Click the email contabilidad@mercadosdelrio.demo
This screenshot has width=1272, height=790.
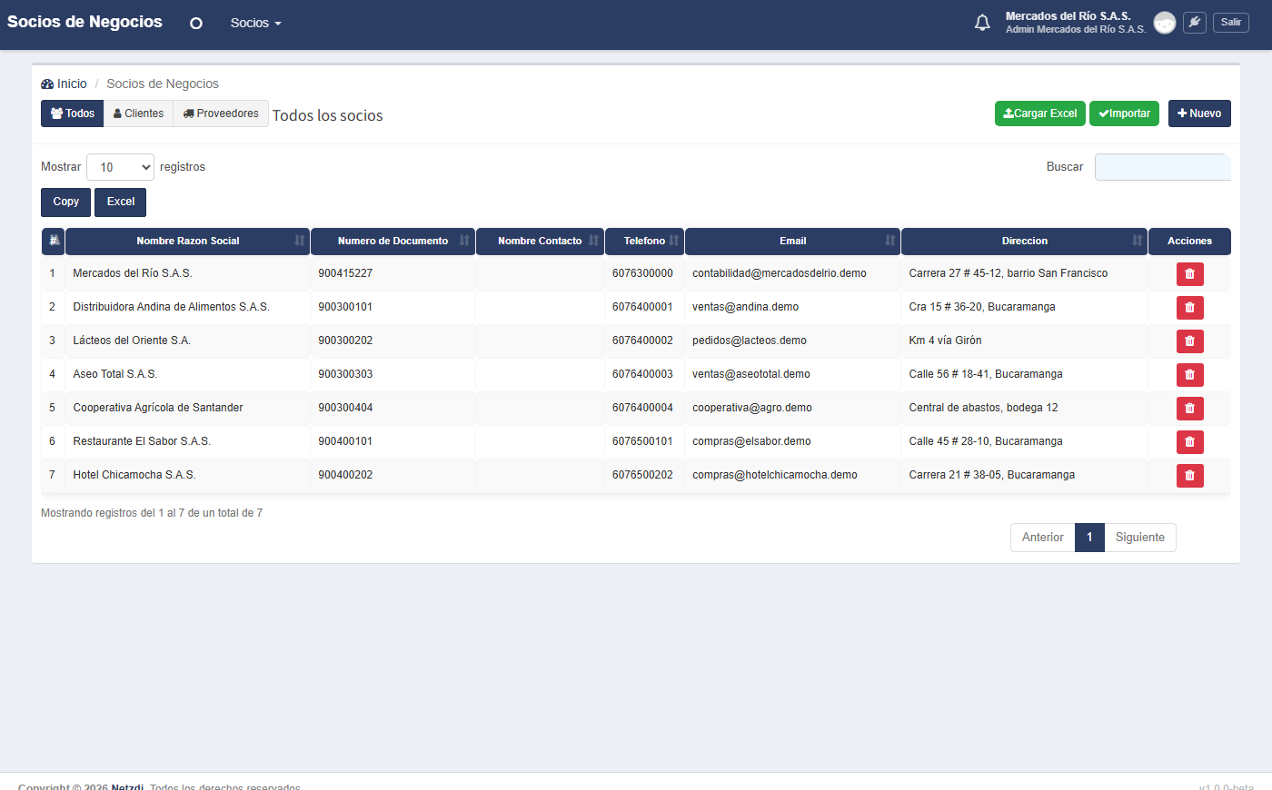tap(780, 273)
